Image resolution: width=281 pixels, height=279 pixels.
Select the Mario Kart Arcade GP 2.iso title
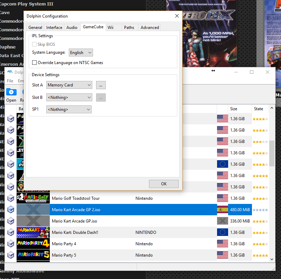click(x=76, y=210)
